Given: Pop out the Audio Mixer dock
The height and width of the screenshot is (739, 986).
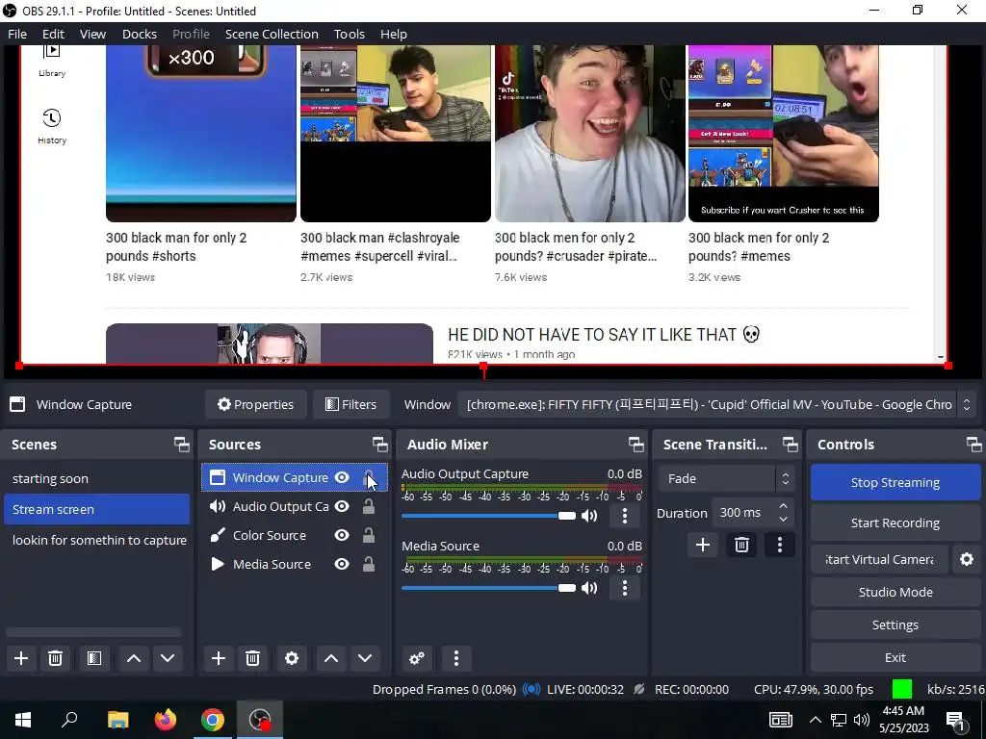Looking at the screenshot, I should [x=636, y=445].
